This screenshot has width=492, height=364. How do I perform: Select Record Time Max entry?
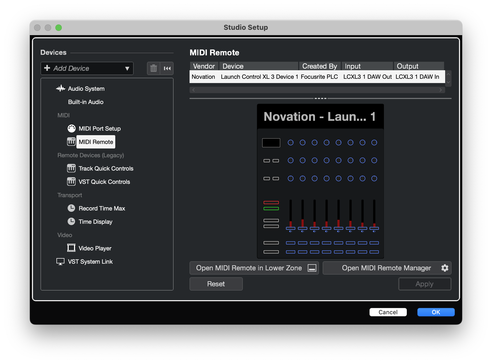tap(102, 208)
